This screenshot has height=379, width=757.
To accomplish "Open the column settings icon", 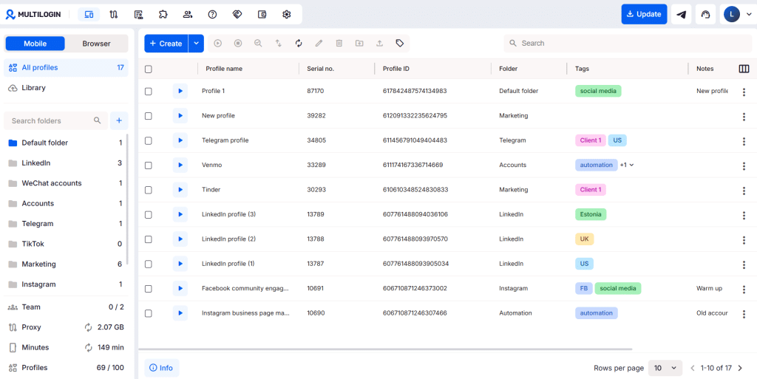I will click(x=744, y=69).
